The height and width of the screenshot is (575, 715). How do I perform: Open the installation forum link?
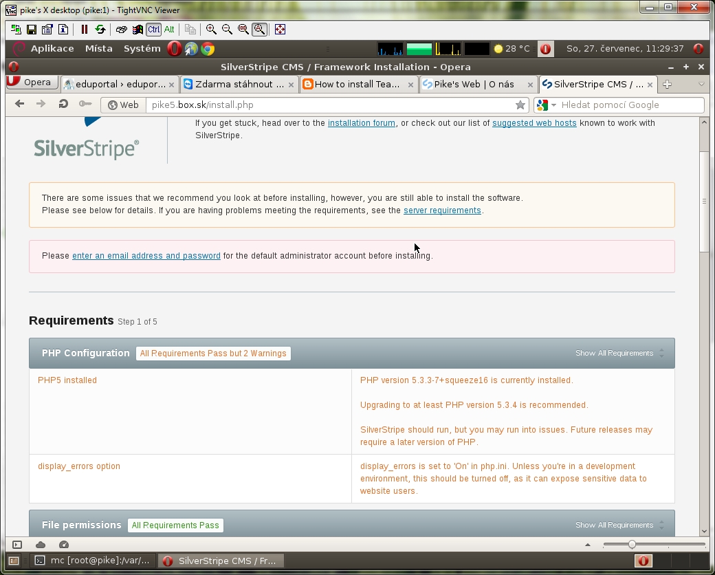click(x=361, y=123)
